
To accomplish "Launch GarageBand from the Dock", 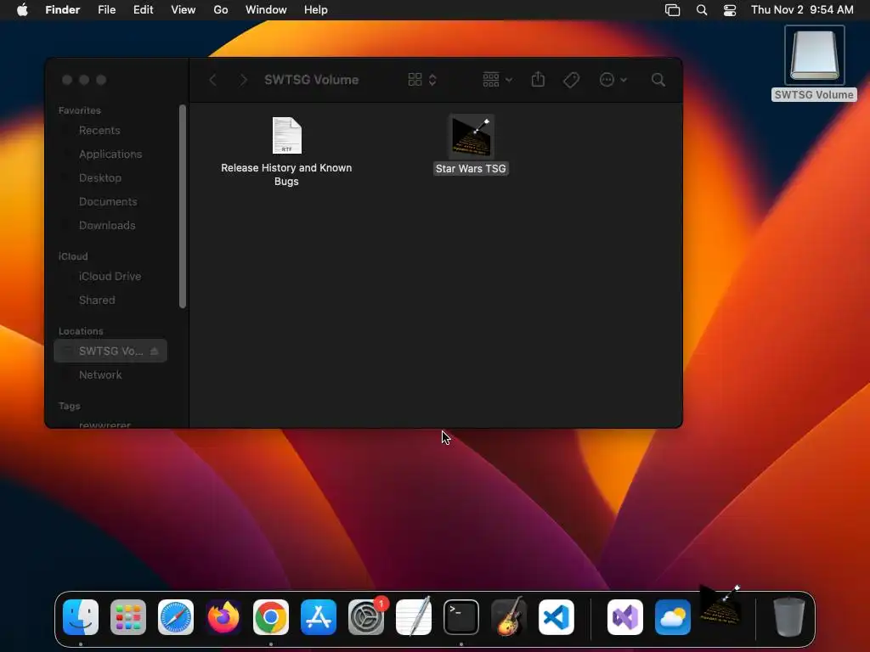I will [509, 617].
